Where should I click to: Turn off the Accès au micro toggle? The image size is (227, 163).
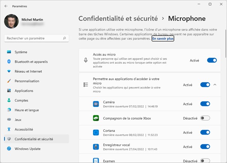(212, 60)
